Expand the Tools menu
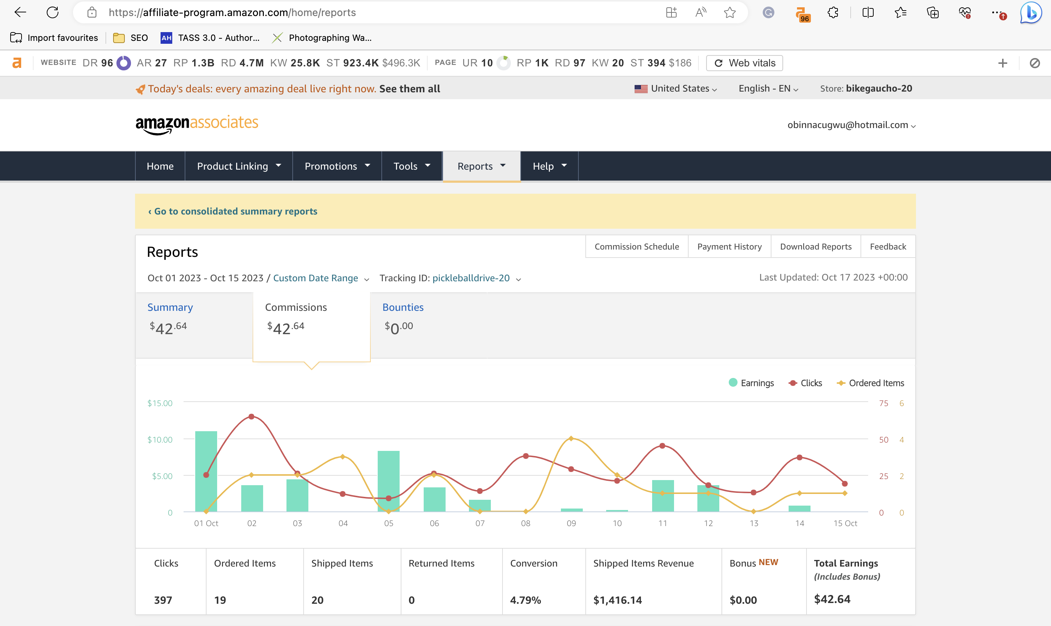 (x=412, y=166)
